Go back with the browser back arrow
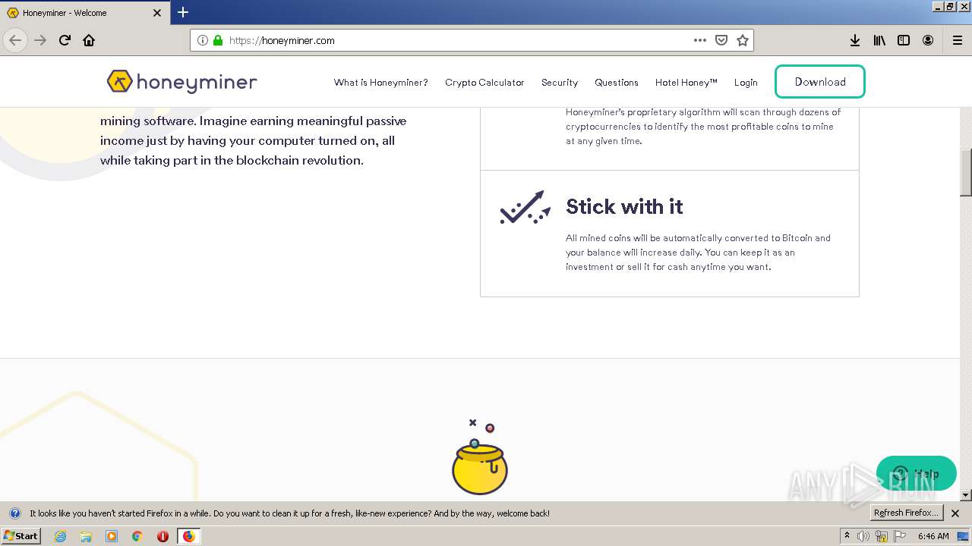 [15, 40]
